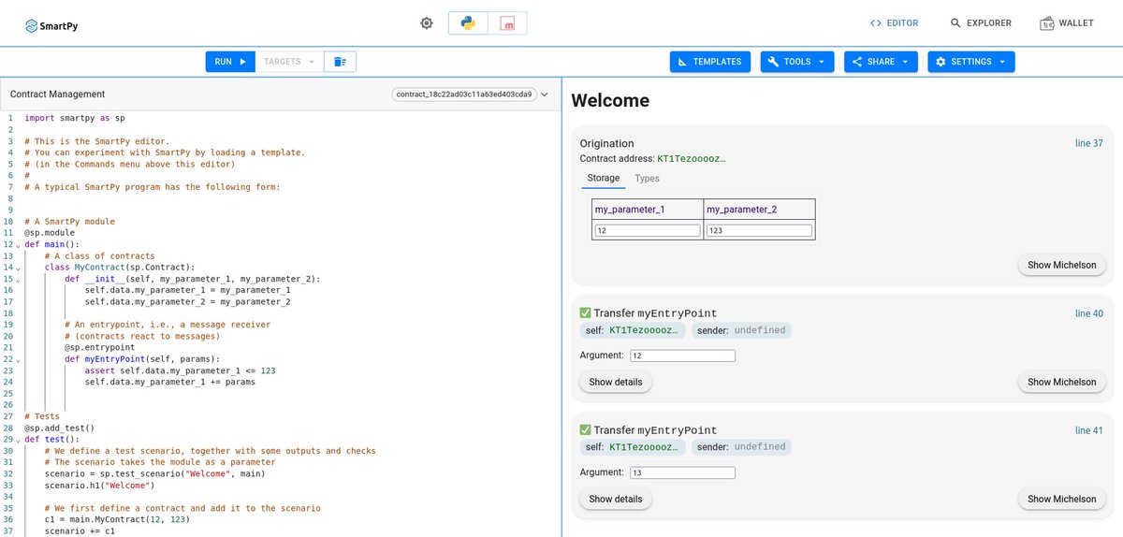This screenshot has width=1123, height=537.
Task: Collapse the code fold at line 22
Action: point(18,360)
